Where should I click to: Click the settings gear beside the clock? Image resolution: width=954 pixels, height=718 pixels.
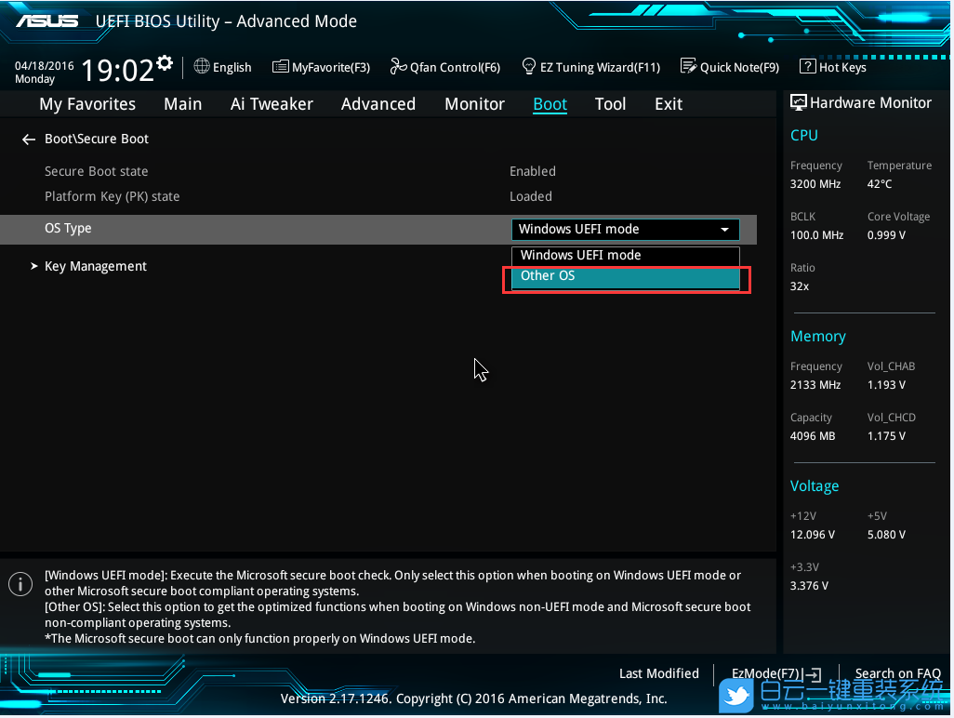tap(165, 63)
